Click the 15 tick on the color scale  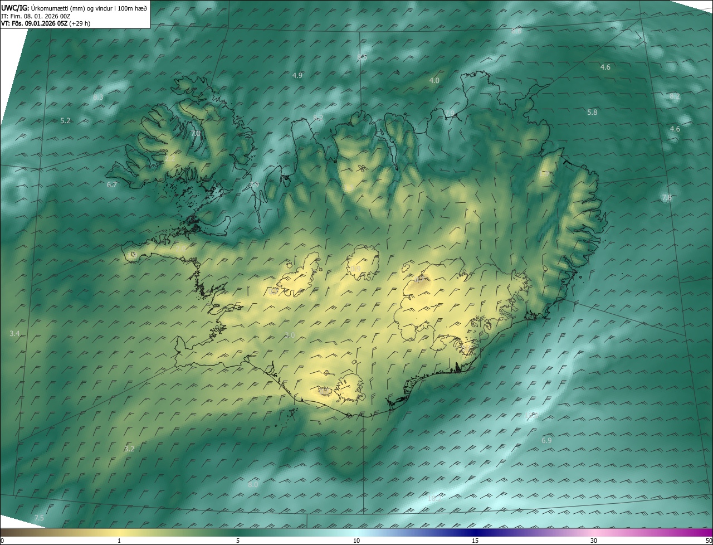click(x=475, y=541)
